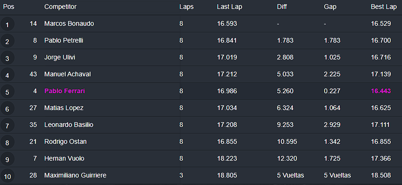Sort by the Competitor column header
This screenshot has height=185, width=402.
[60, 7]
